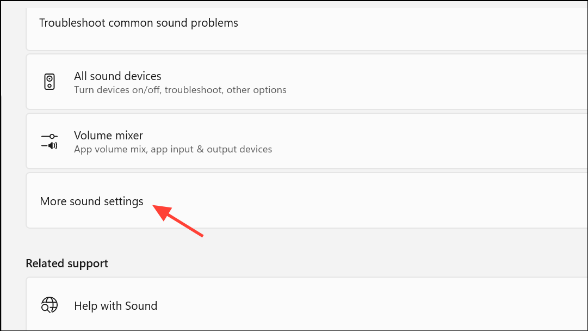Select the Volume mixer title
This screenshot has height=331, width=588.
coord(108,135)
